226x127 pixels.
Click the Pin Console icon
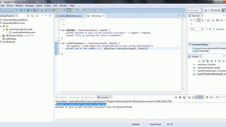[207, 97]
